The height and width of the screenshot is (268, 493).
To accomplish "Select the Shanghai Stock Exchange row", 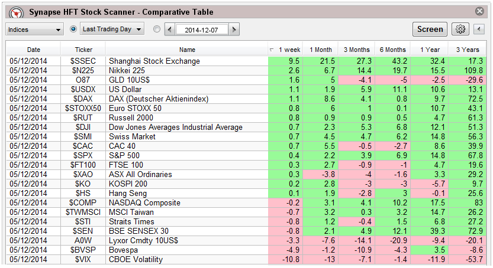I will pyautogui.click(x=186, y=61).
